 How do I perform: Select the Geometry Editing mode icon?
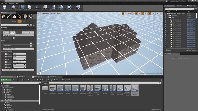[25, 16]
